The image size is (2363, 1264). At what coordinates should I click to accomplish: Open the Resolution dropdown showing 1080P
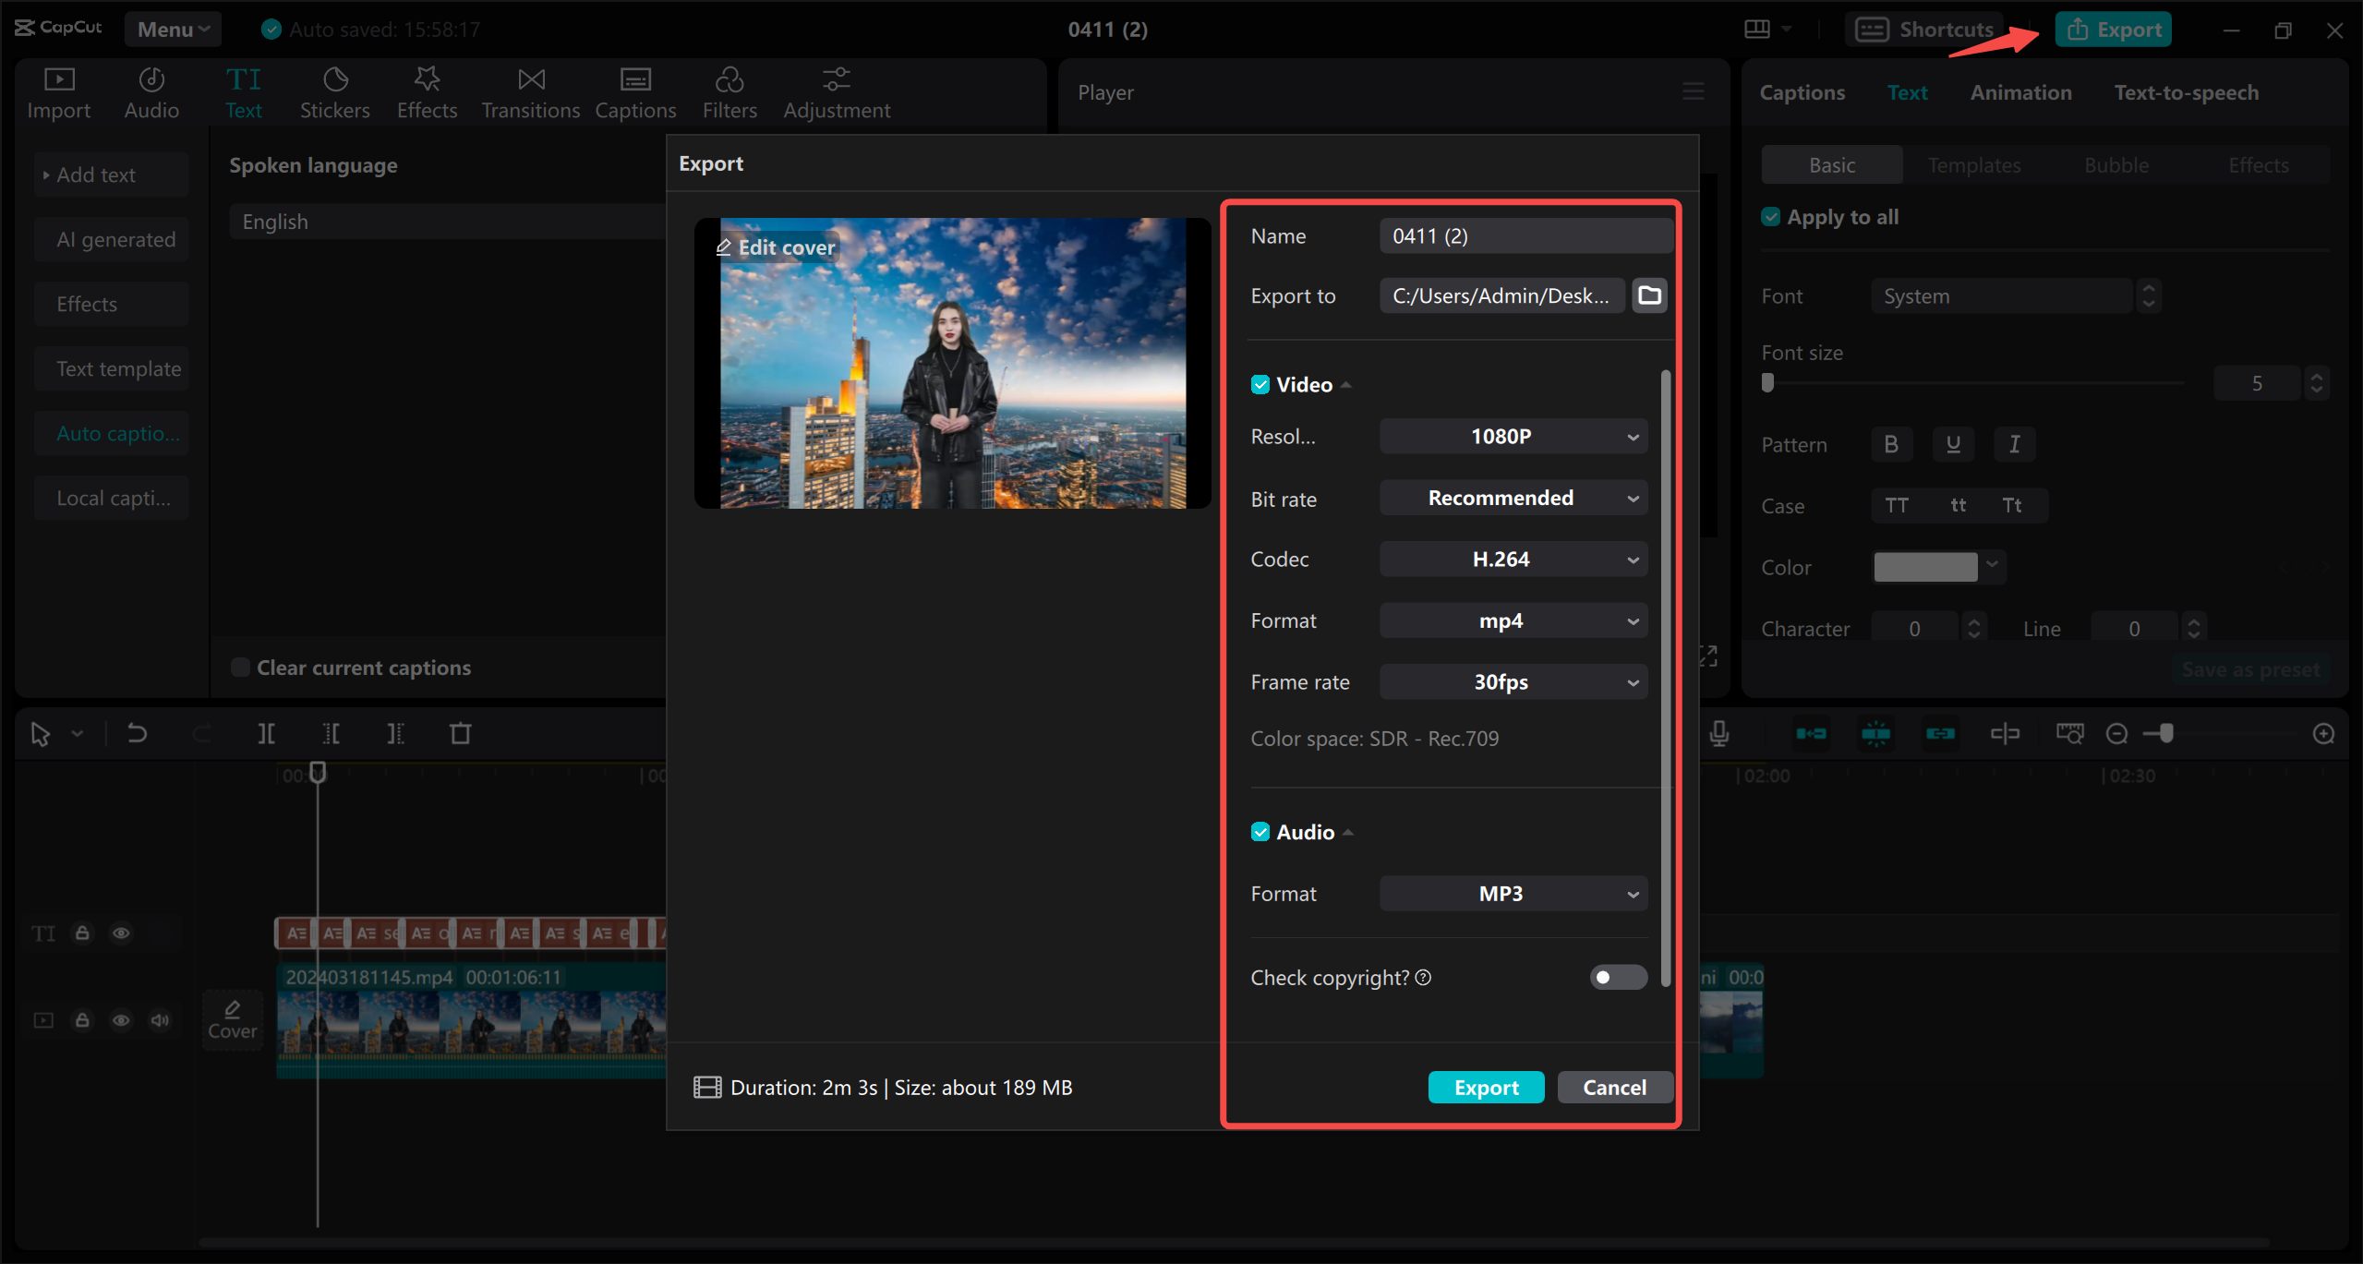click(1513, 436)
